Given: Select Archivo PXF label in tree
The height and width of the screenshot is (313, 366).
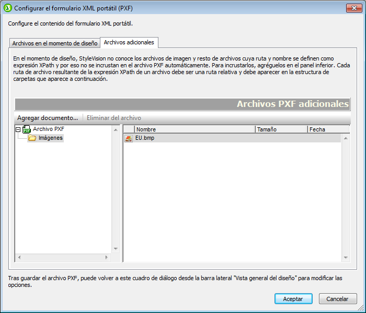Looking at the screenshot, I should point(49,129).
